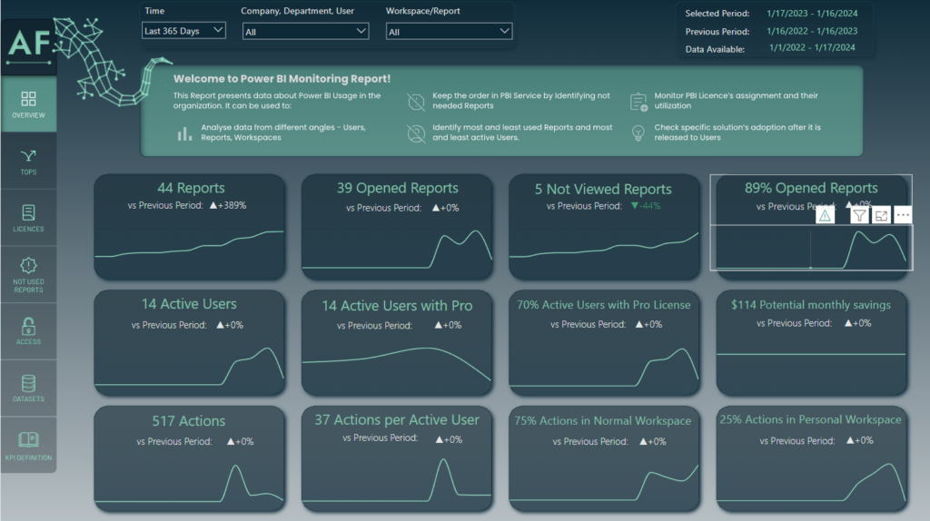Screen dimensions: 930x521
Task: Click the Previous Period date range
Action: click(x=812, y=31)
